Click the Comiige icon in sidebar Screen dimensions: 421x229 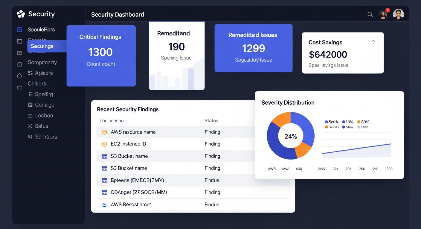(30, 105)
